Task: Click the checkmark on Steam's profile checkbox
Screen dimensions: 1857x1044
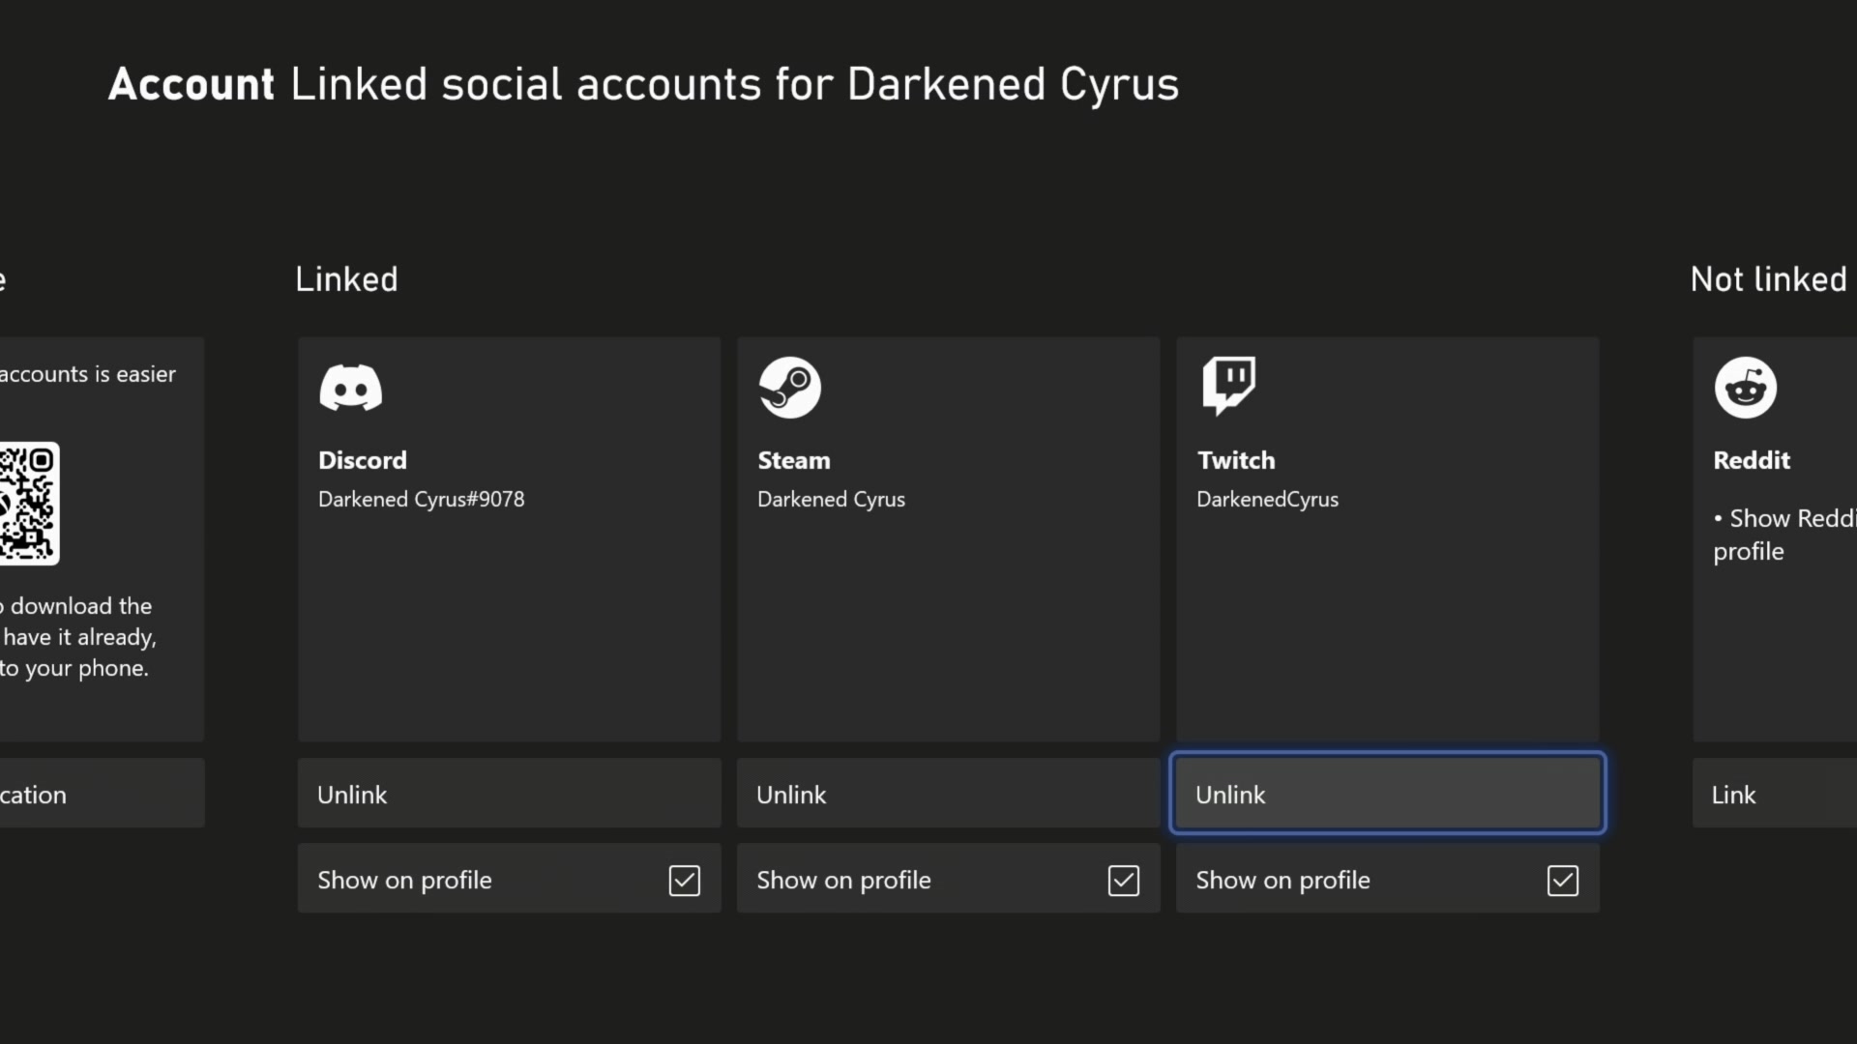Action: coord(1122,881)
